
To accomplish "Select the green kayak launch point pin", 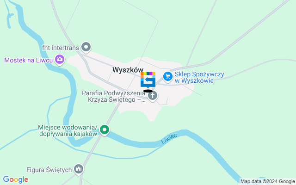I will (x=105, y=130).
